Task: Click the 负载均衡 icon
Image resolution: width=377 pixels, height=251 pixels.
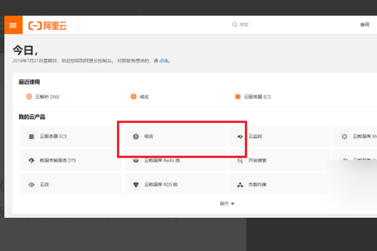Action: tap(240, 184)
